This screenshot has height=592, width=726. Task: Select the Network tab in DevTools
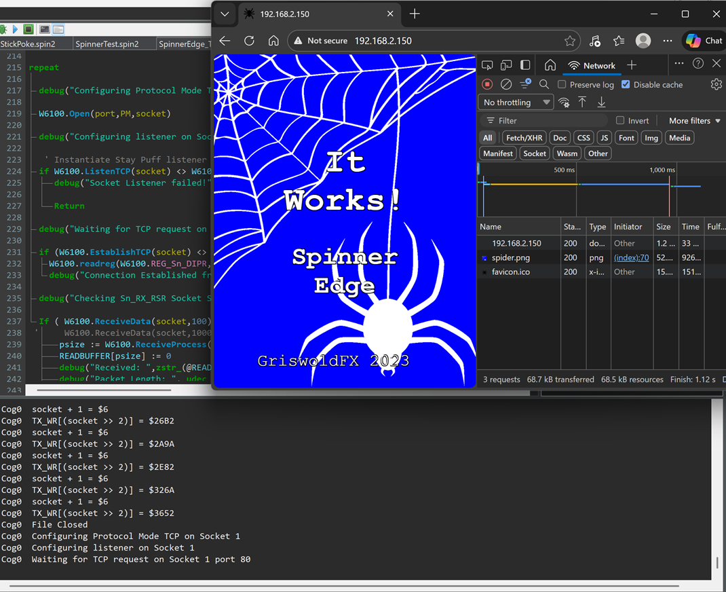(592, 66)
